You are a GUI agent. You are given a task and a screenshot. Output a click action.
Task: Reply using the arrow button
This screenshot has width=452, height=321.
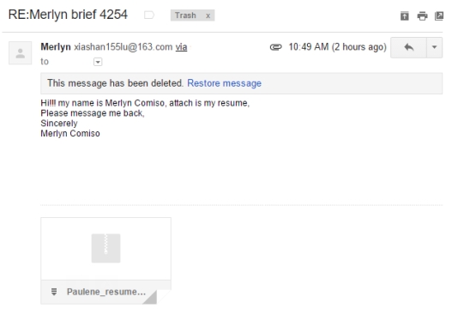408,47
